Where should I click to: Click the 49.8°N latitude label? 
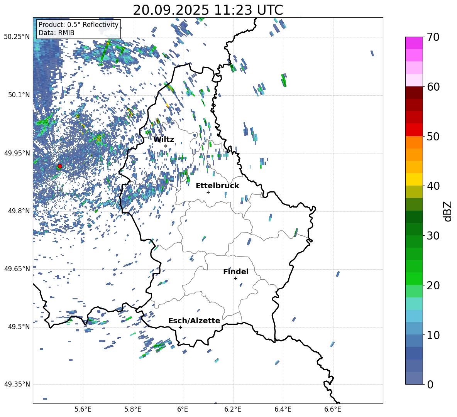(19, 211)
